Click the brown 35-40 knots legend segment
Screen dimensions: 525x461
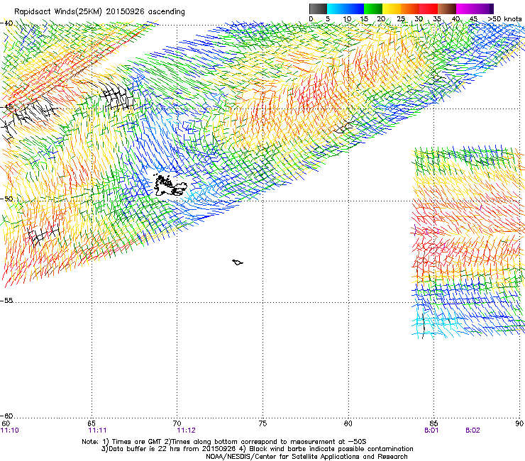tap(447, 9)
